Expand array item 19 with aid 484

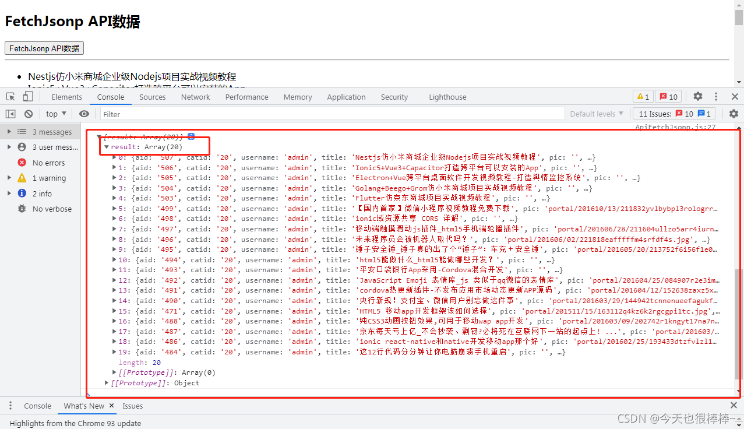pyautogui.click(x=115, y=351)
